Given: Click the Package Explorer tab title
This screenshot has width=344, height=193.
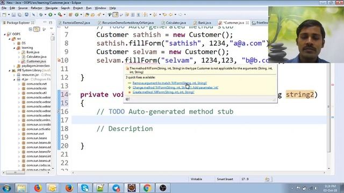Looking at the screenshot, I should point(18,23).
